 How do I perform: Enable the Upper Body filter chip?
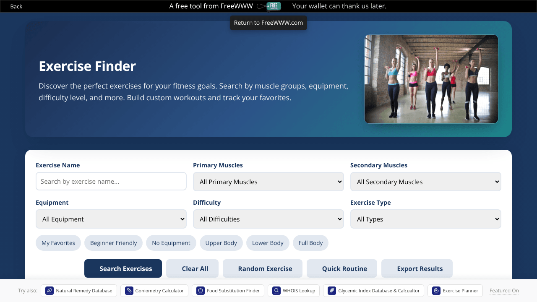tap(221, 243)
